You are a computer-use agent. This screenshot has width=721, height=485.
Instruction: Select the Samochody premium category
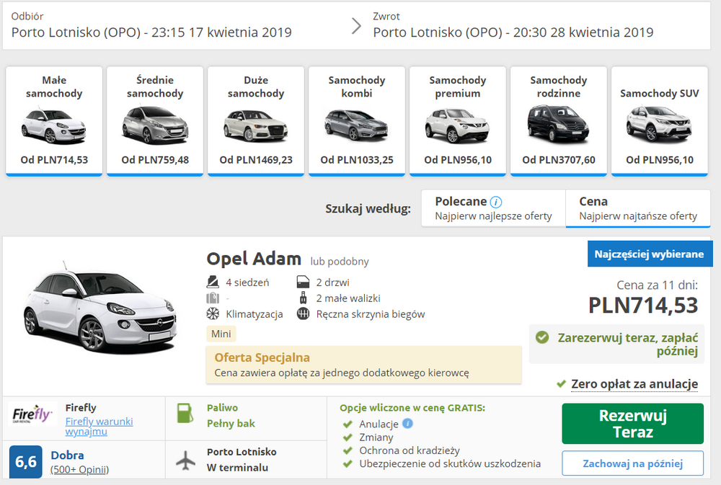pos(458,121)
